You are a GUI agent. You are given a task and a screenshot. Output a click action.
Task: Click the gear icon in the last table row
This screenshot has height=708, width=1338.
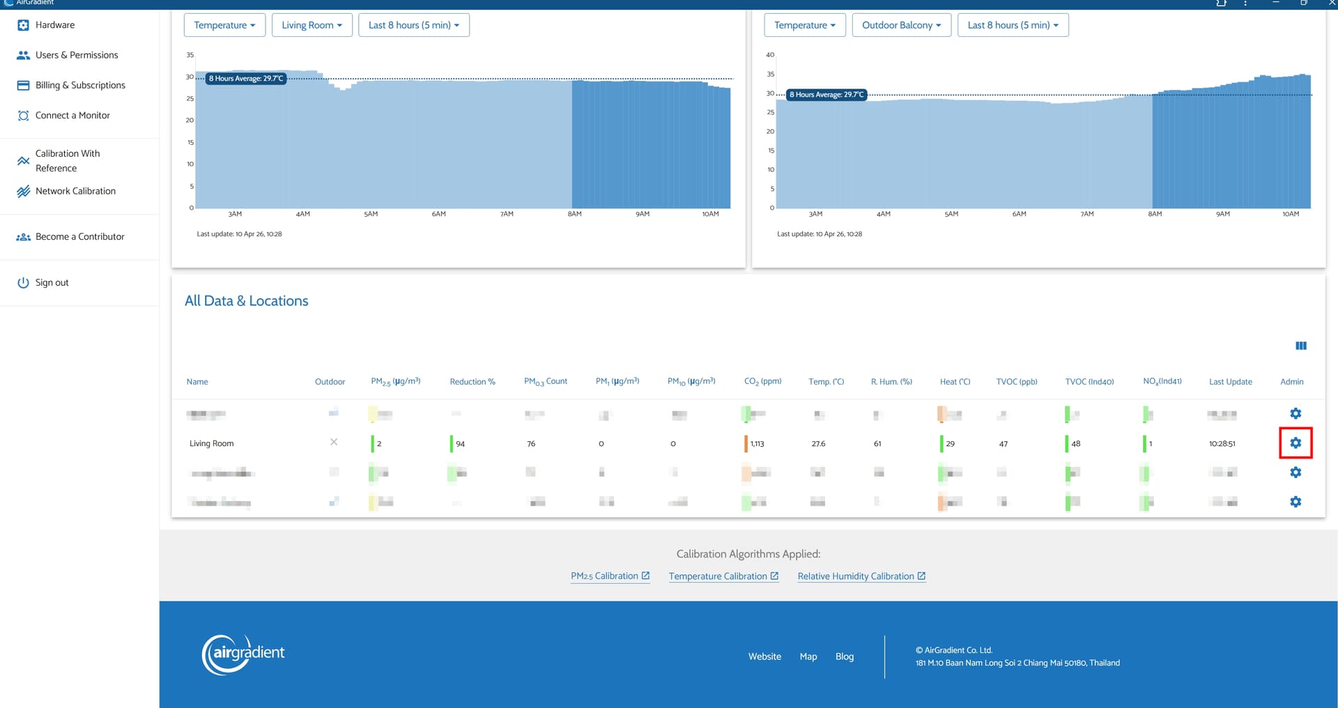[1295, 502]
